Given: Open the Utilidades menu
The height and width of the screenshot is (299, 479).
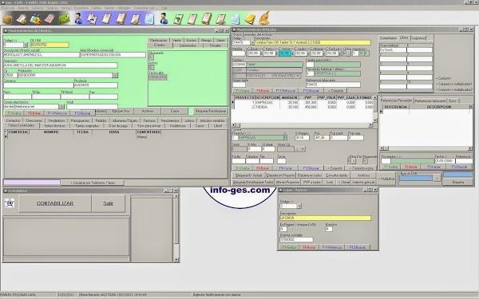Looking at the screenshot, I should [x=124, y=8].
